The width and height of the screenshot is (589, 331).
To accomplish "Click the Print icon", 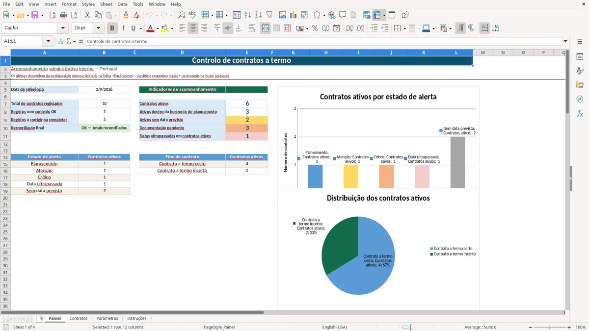I will coord(63,15).
